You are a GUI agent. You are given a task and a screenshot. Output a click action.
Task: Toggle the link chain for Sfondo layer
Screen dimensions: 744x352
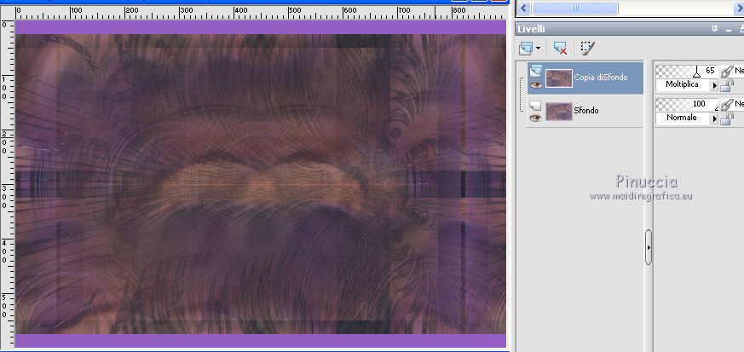click(726, 105)
